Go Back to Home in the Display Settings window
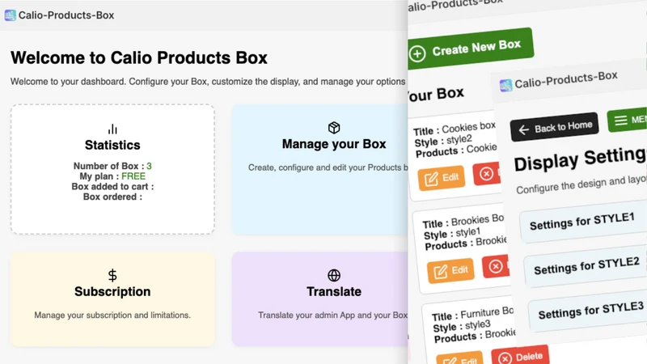 (x=554, y=127)
